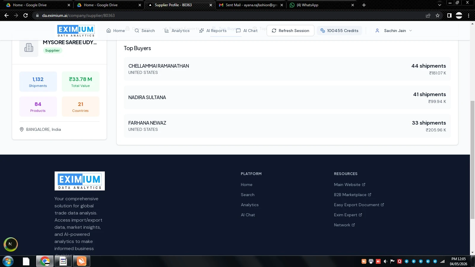
Task: Switch to the Sent Mail Gmail tab
Action: (250, 5)
